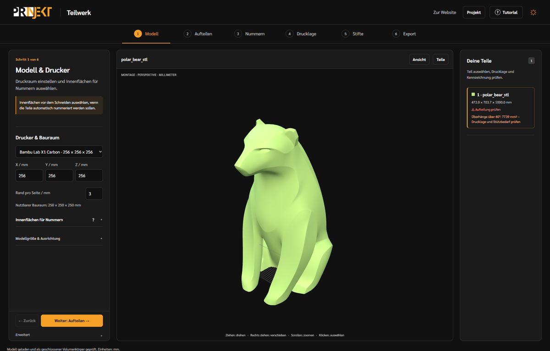Go to the Aufteilen step tab
This screenshot has width=550, height=351.
click(x=198, y=34)
